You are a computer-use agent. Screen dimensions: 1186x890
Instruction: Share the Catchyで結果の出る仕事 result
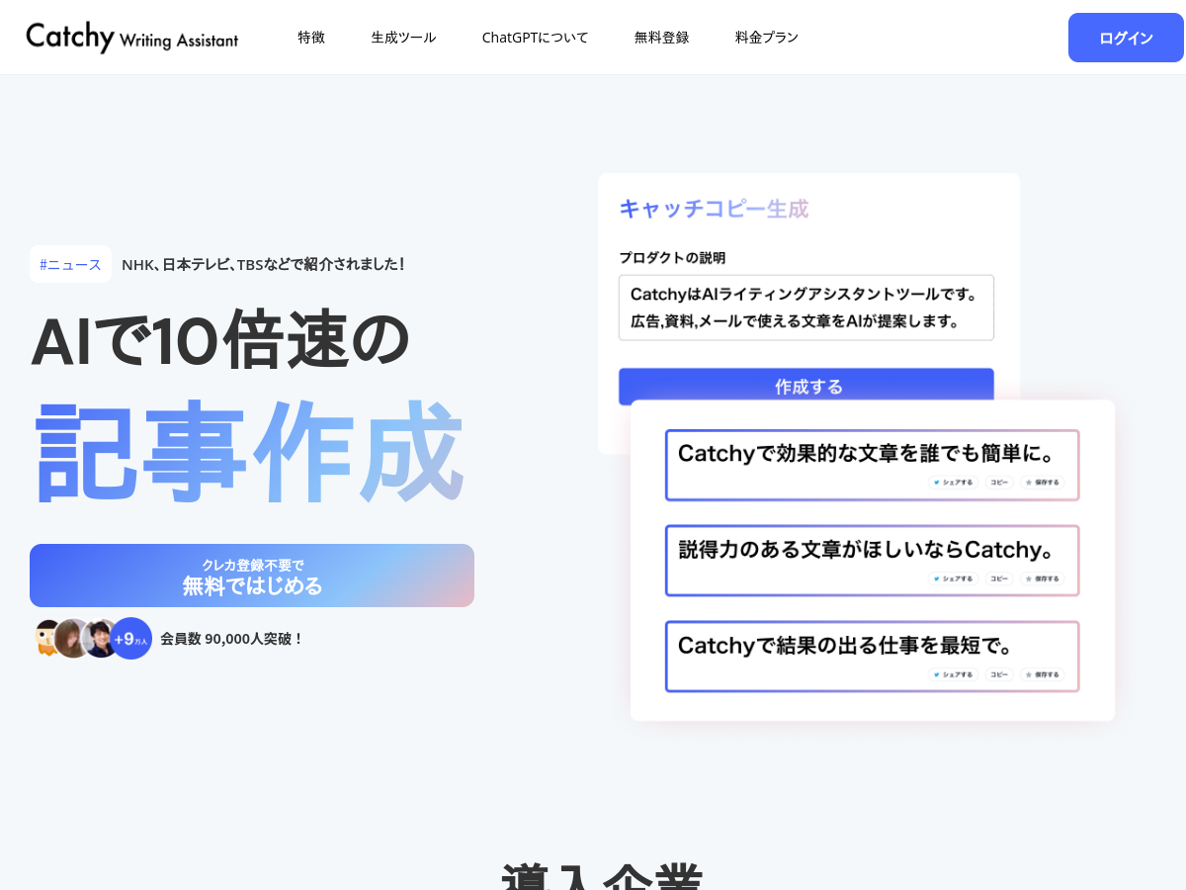pos(953,674)
